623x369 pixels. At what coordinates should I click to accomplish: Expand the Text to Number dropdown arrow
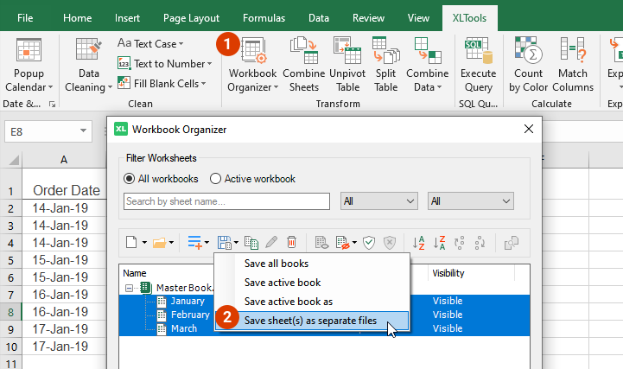[x=209, y=64]
